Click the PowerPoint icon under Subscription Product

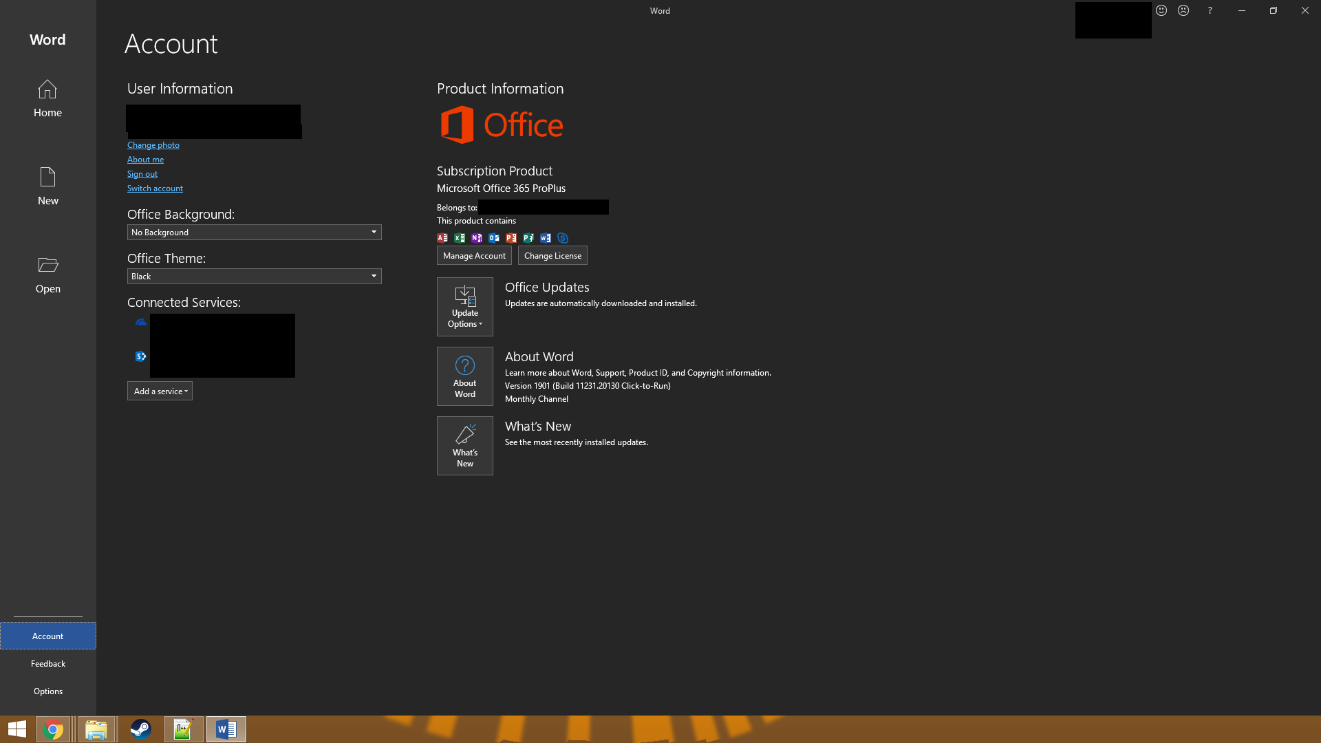pos(511,238)
